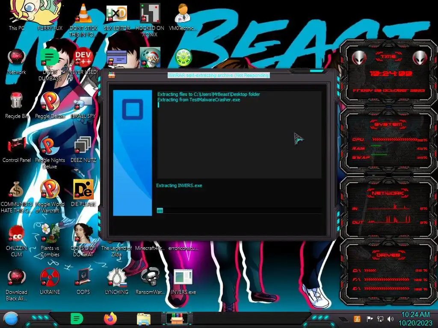
Task: Open the OOPS laptop shortcut
Action: click(83, 281)
